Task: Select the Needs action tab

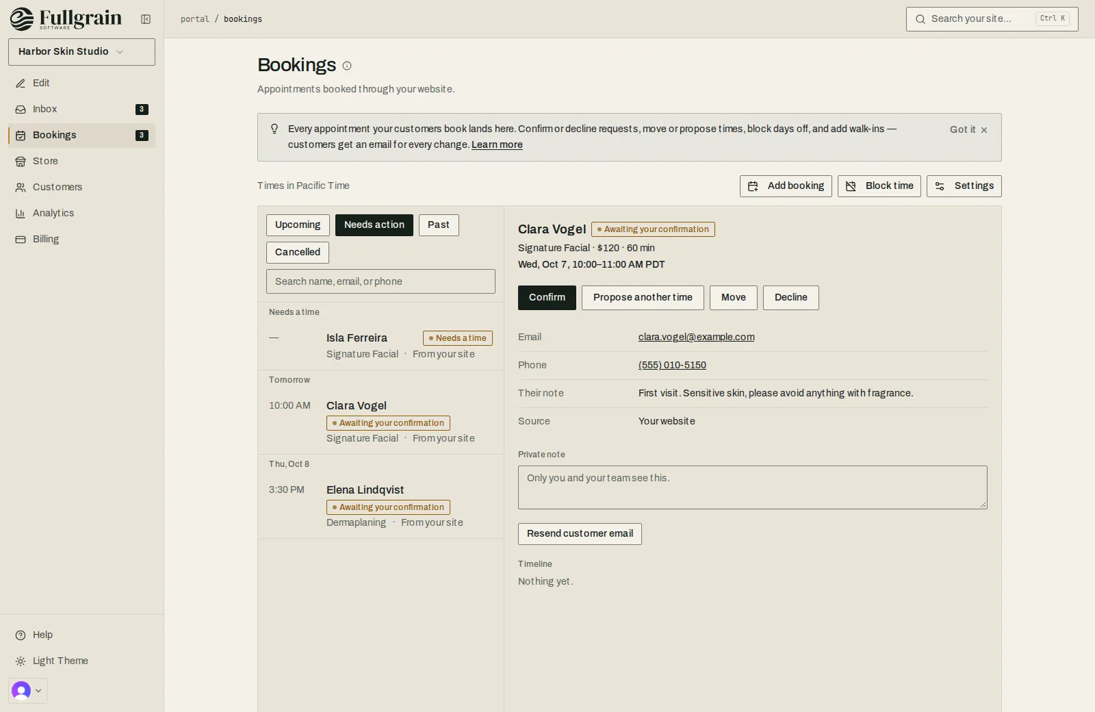Action: pyautogui.click(x=374, y=225)
